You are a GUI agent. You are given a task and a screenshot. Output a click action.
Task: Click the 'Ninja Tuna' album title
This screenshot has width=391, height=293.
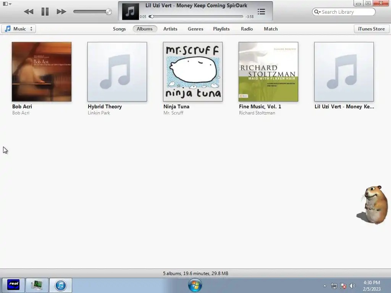click(x=176, y=107)
